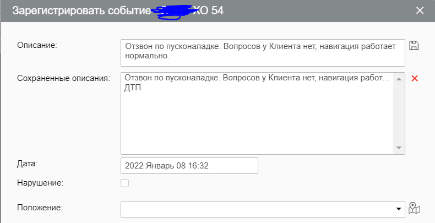This screenshot has width=435, height=223.
Task: Click the Дата label
Action: [x=27, y=164]
